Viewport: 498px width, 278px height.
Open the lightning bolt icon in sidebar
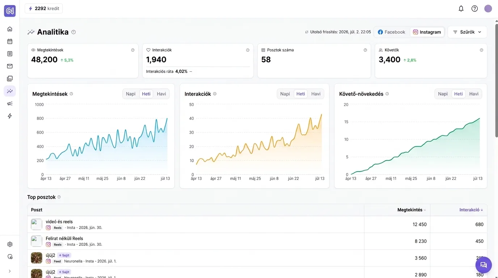pyautogui.click(x=10, y=116)
